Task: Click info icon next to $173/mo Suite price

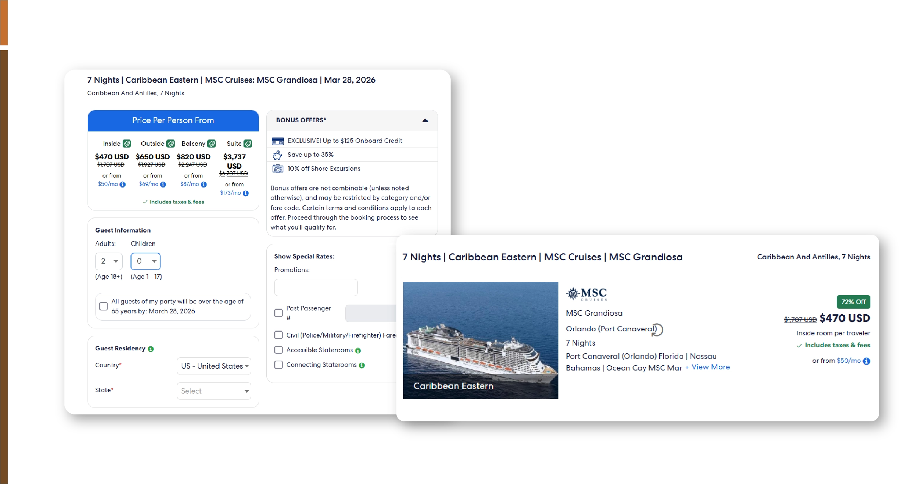Action: (246, 193)
